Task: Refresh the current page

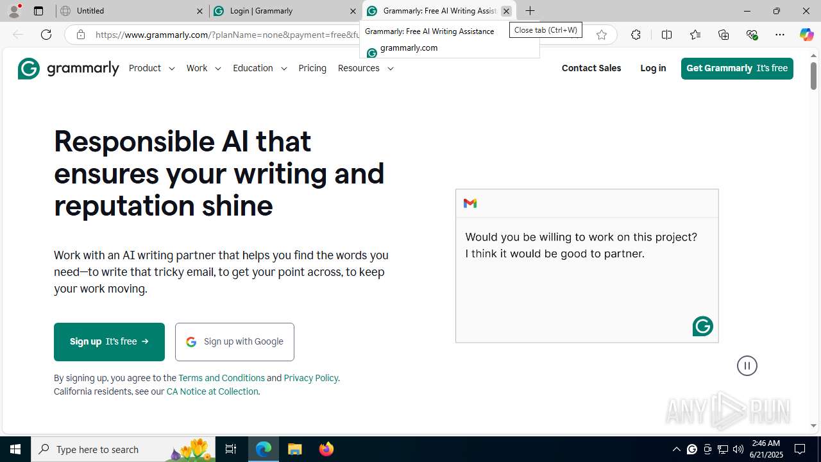Action: click(x=46, y=35)
